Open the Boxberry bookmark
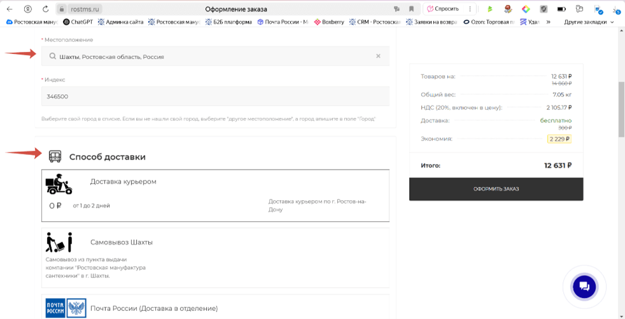The image size is (625, 319). [329, 22]
